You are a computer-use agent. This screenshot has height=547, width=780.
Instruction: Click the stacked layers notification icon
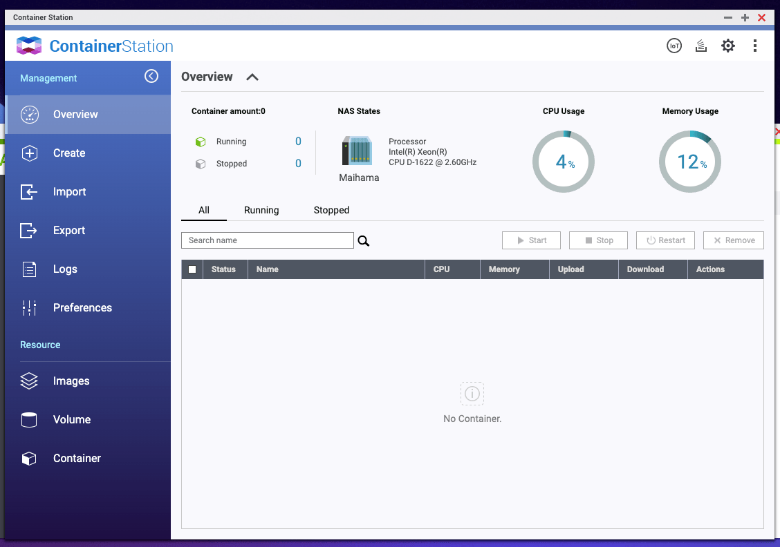pyautogui.click(x=701, y=46)
